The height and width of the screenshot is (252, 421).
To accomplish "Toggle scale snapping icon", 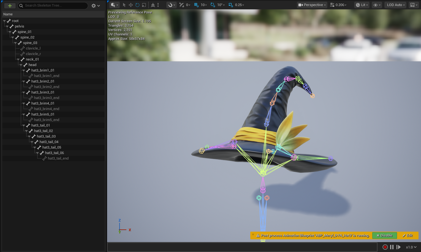I will [x=231, y=5].
